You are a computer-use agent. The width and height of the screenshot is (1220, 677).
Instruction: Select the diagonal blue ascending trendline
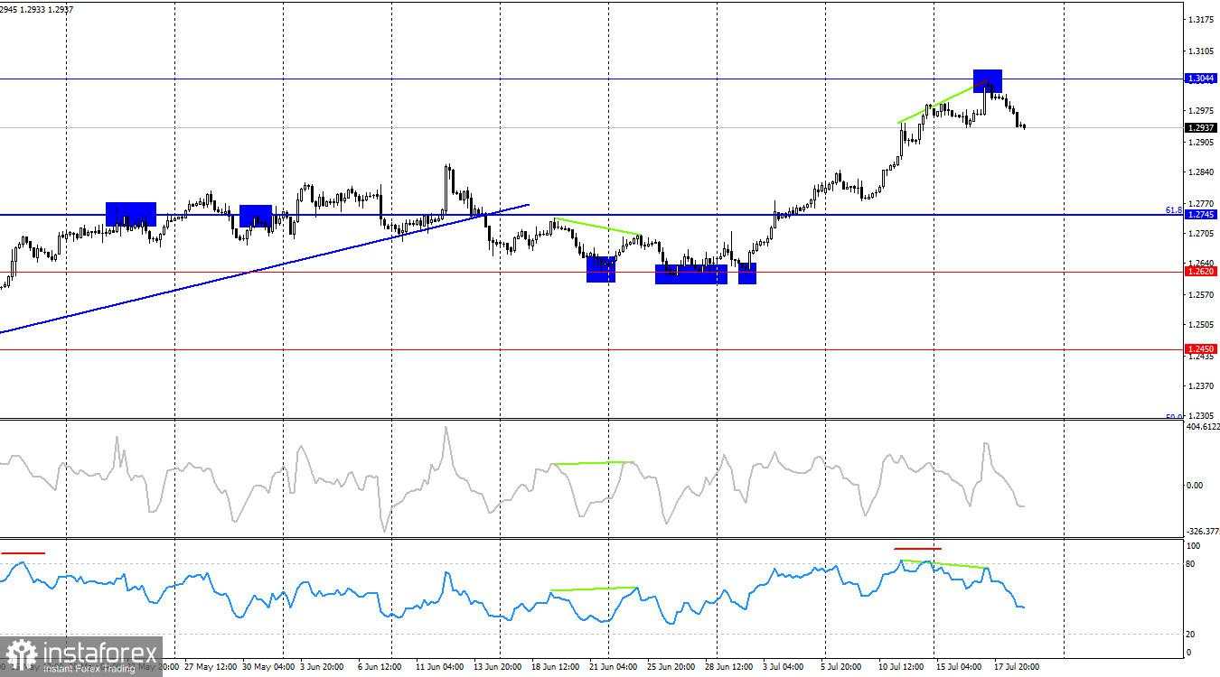click(264, 269)
